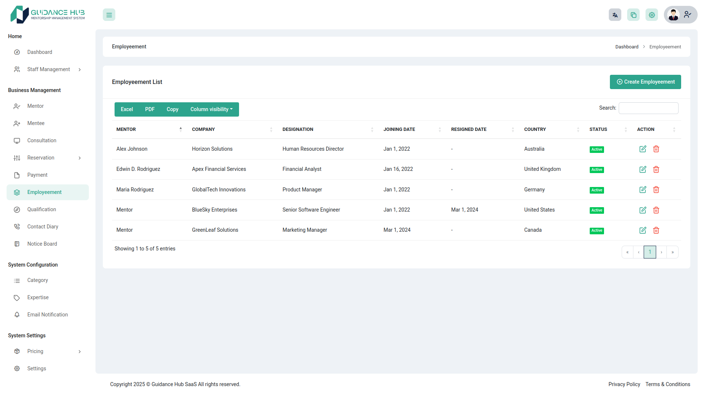
Task: Open the language translation icon in the header
Action: point(615,15)
